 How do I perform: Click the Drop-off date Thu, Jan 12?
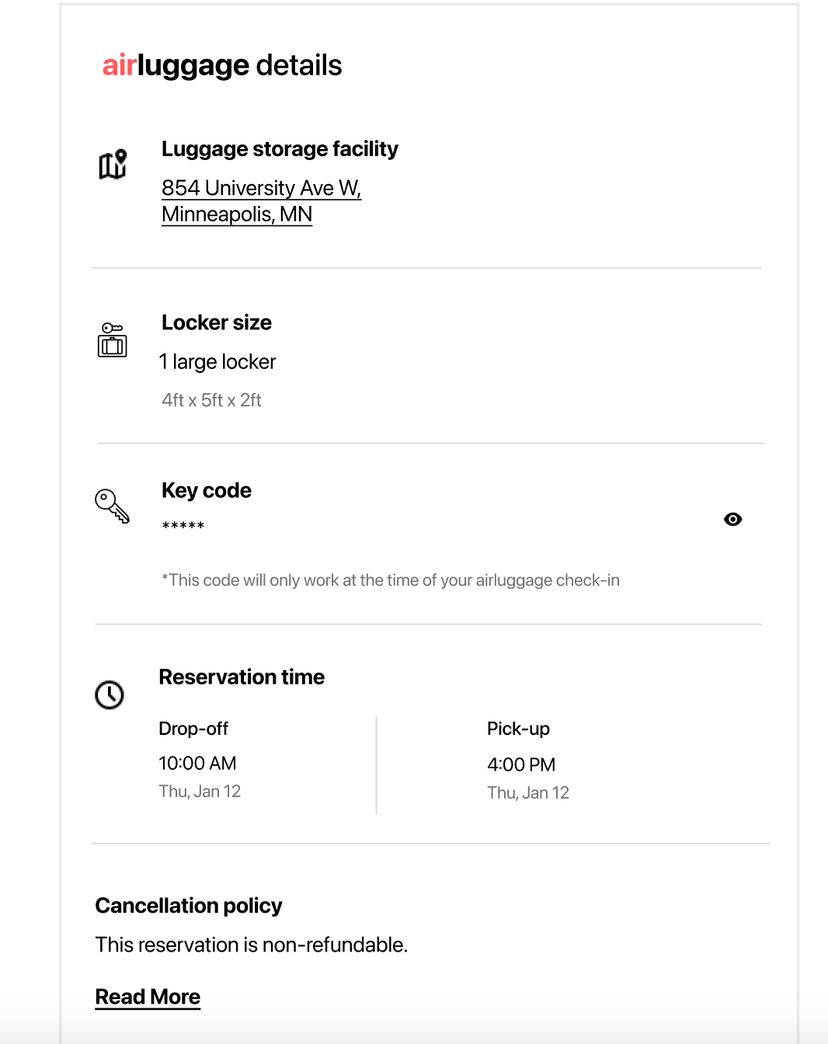(200, 792)
